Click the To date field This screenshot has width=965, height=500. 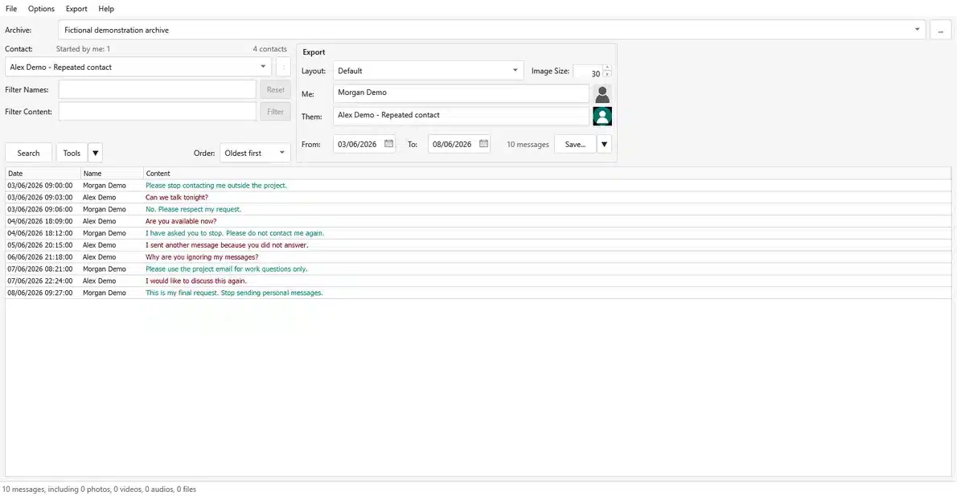(x=452, y=144)
